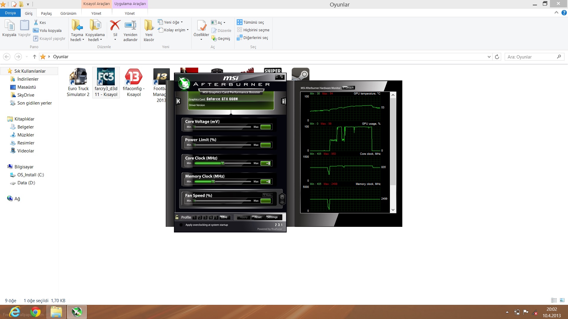Click the Yeniden adlandır rename icon
The image size is (568, 319).
click(x=130, y=25)
